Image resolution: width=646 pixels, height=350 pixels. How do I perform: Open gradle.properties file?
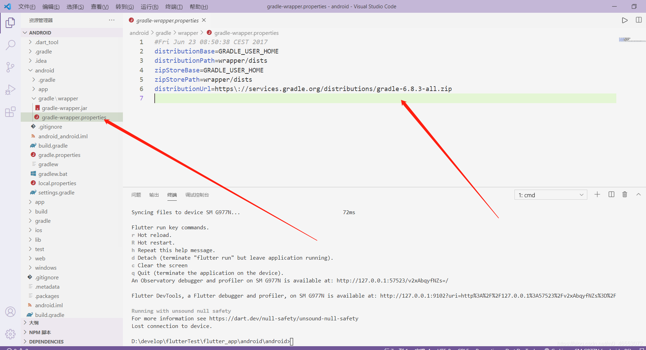72,155
